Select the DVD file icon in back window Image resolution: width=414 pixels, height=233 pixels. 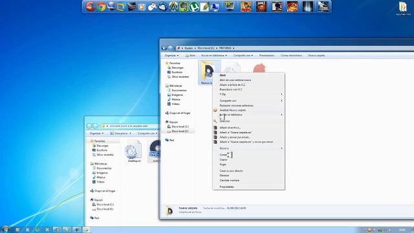click(x=154, y=151)
